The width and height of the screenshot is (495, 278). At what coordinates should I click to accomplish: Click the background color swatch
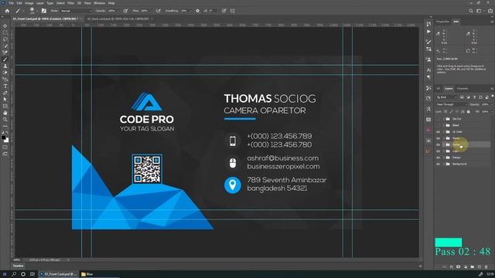point(7,141)
